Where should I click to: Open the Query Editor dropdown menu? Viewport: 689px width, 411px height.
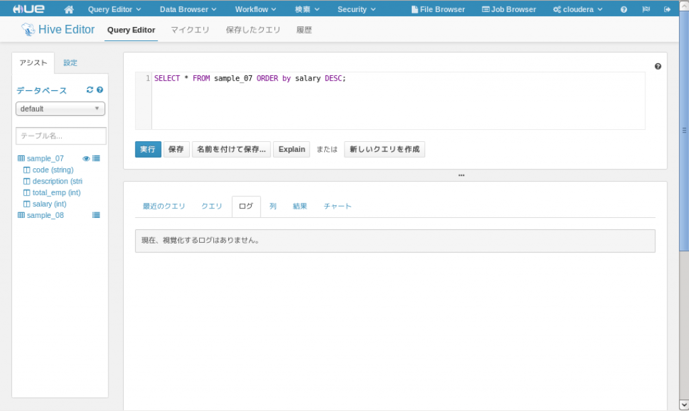[x=114, y=9]
